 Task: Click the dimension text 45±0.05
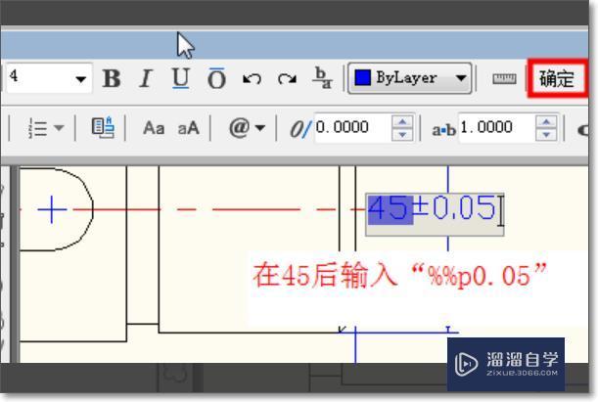(432, 207)
